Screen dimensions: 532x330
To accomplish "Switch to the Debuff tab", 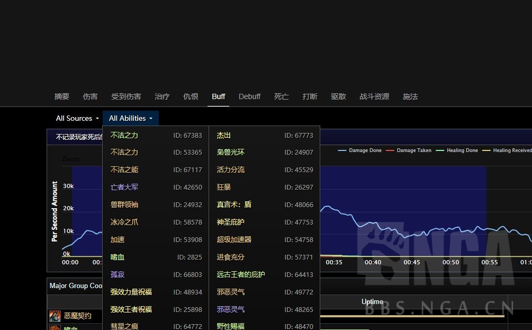I will pyautogui.click(x=249, y=96).
